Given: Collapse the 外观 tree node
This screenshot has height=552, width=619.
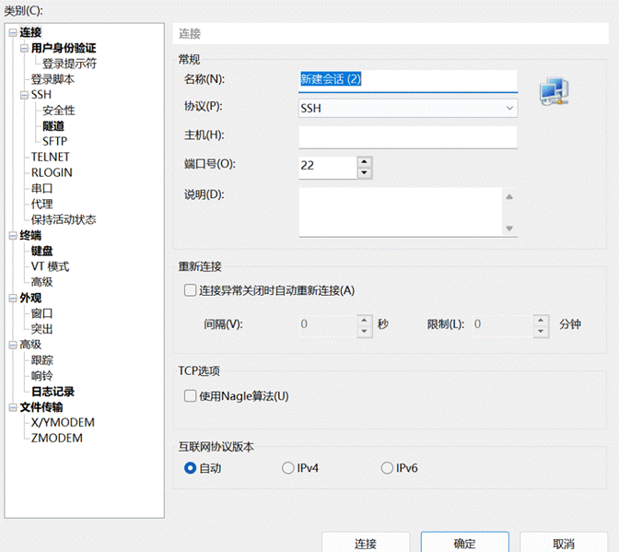Looking at the screenshot, I should coord(13,298).
